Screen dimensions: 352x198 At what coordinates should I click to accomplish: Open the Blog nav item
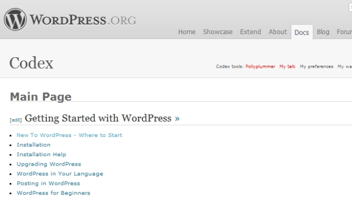323,32
